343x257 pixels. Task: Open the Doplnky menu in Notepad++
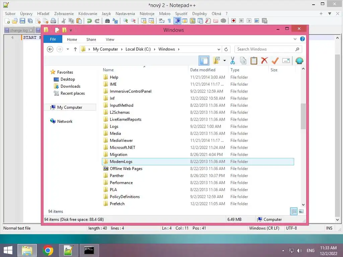pyautogui.click(x=200, y=13)
